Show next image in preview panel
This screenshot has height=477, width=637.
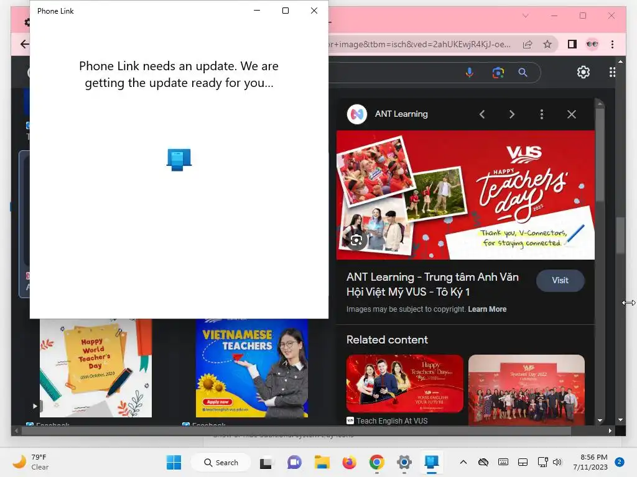512,114
